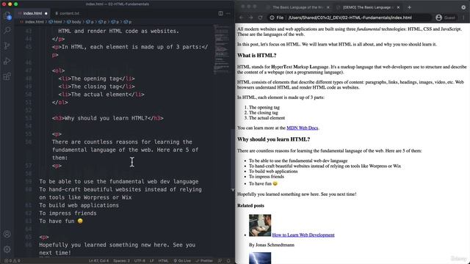Click the 'Related posts' text in browser
470x264 pixels.
tap(250, 205)
